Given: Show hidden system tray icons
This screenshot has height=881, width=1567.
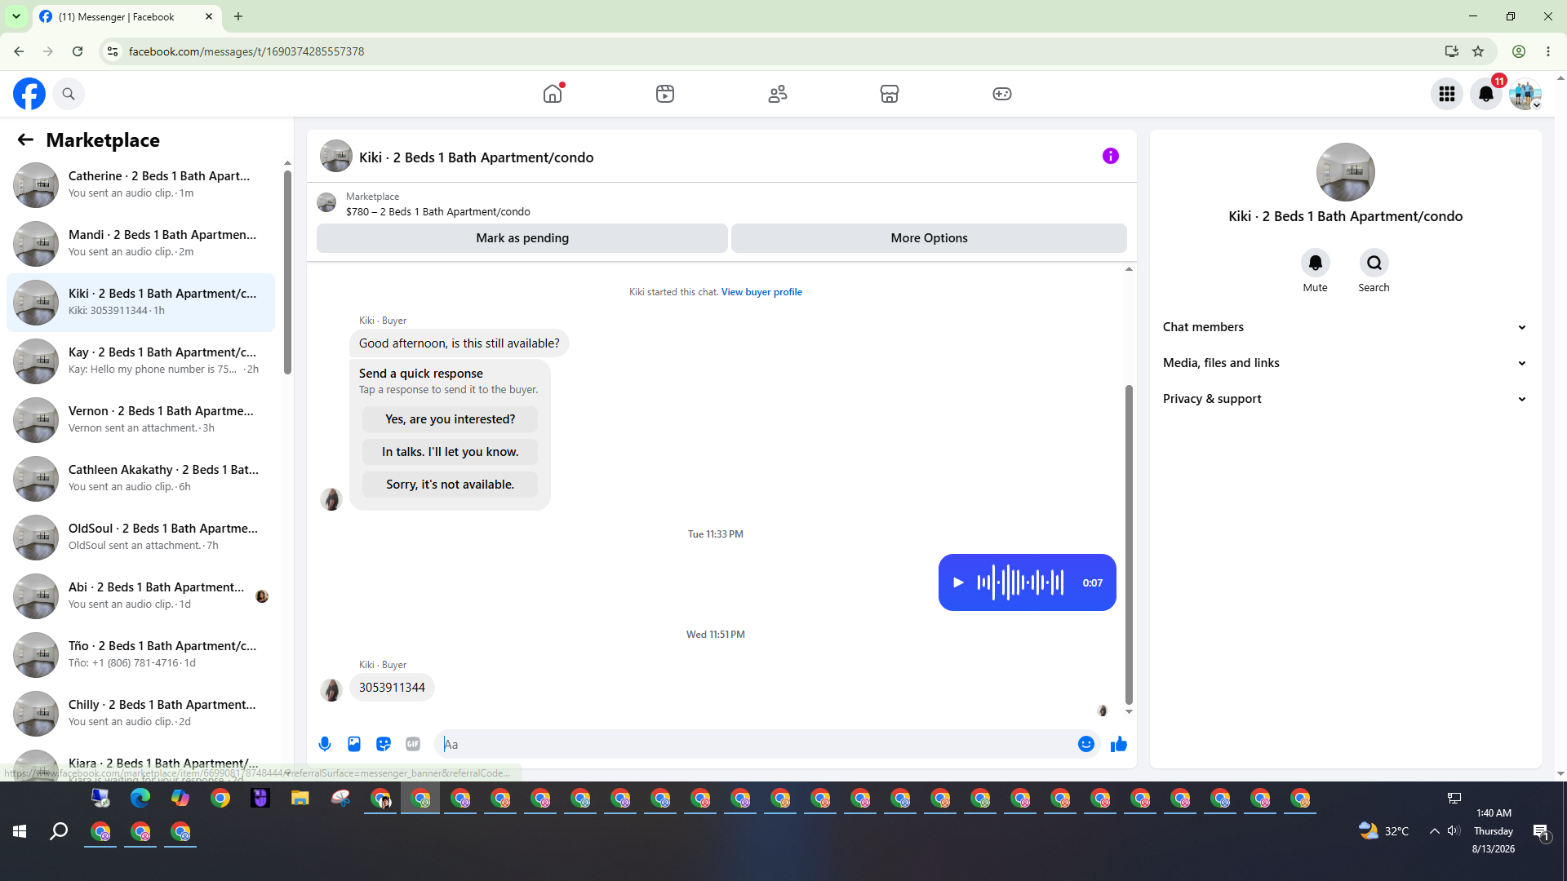Looking at the screenshot, I should (1434, 831).
